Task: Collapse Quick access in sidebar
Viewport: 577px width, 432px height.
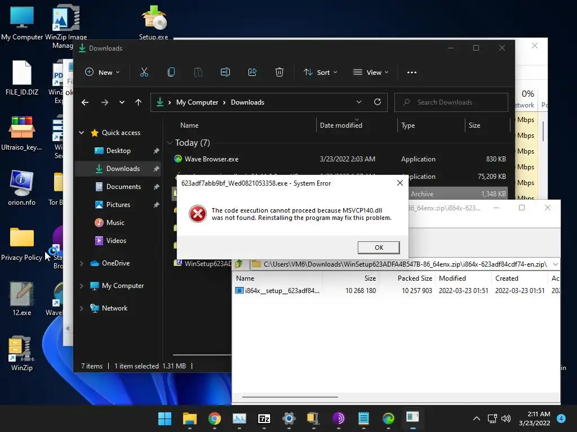Action: tap(81, 133)
